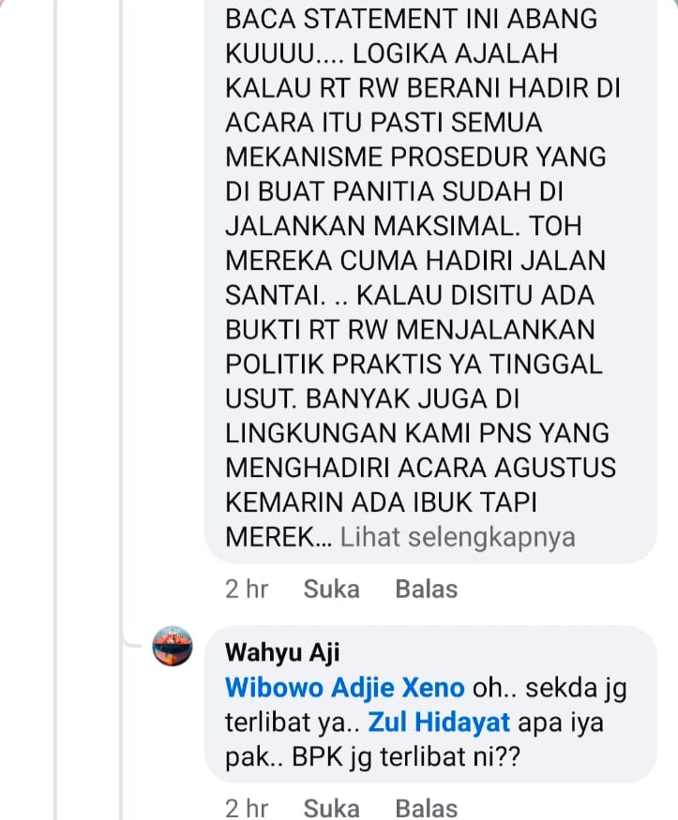Image resolution: width=678 pixels, height=820 pixels.
Task: Open the Wahyu Aji commenter name
Action: tap(282, 653)
